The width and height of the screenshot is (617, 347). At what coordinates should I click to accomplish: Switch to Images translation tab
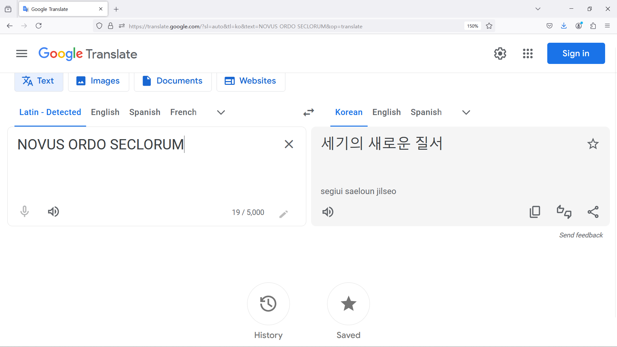click(x=98, y=81)
